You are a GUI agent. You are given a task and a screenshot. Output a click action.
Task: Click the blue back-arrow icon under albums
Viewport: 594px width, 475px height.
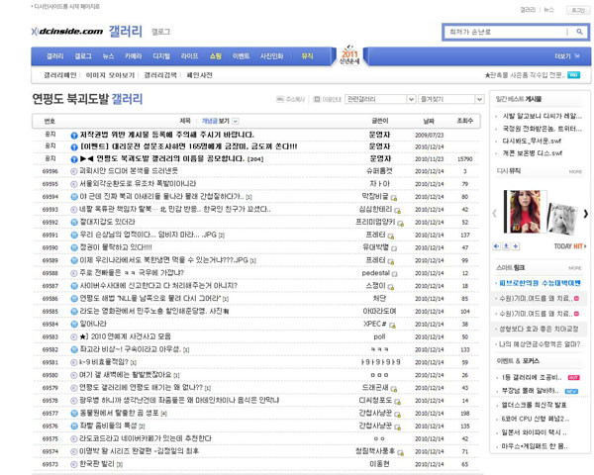(x=496, y=246)
